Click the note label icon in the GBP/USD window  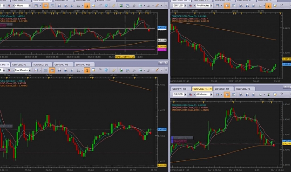[x=275, y=6]
